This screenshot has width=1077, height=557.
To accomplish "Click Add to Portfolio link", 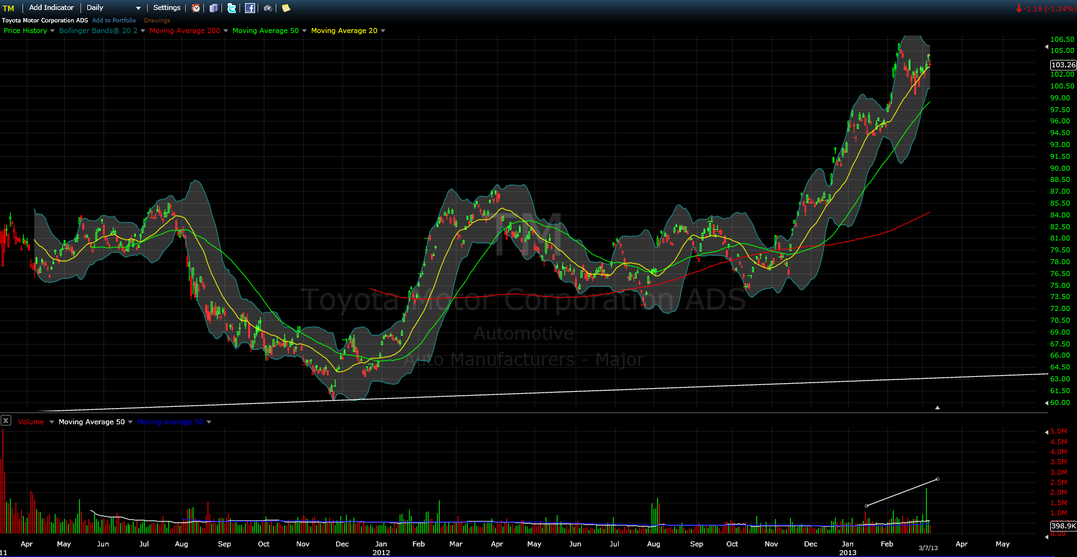I will (x=114, y=21).
